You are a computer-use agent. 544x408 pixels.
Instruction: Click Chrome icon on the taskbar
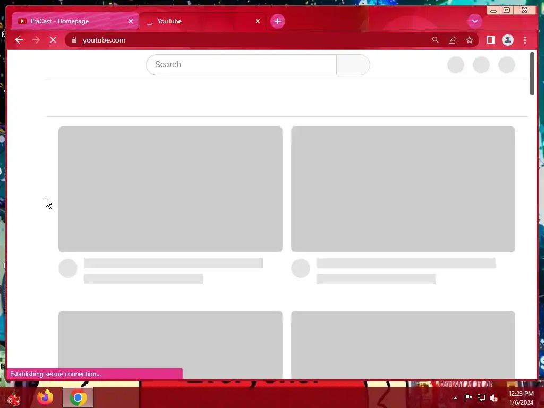click(78, 397)
